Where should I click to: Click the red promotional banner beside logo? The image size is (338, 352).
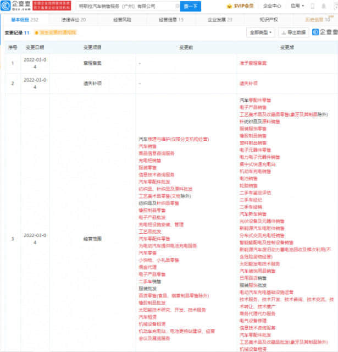[53, 6]
